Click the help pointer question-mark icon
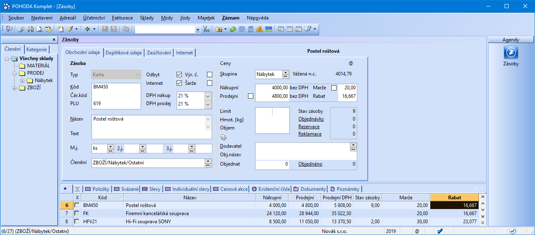Viewport: 535px width, 235px height. tap(307, 29)
